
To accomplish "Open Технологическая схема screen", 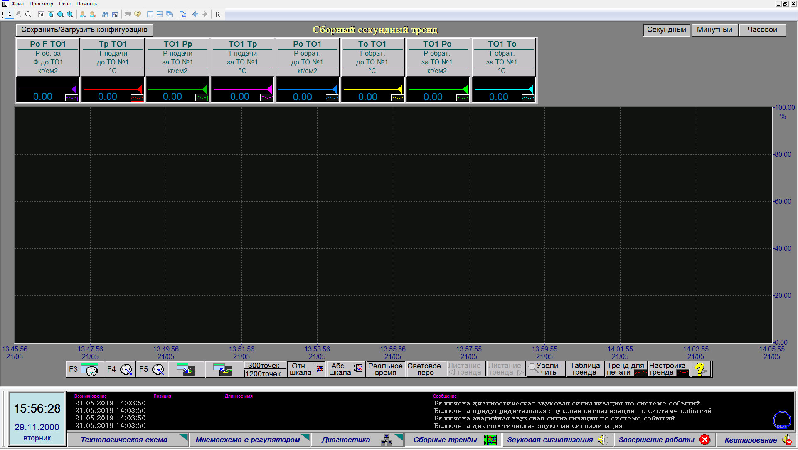I will pyautogui.click(x=128, y=440).
